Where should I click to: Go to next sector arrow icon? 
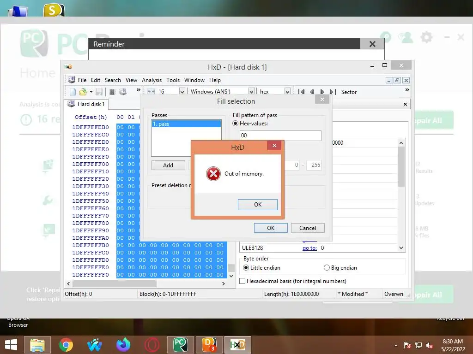click(x=322, y=92)
